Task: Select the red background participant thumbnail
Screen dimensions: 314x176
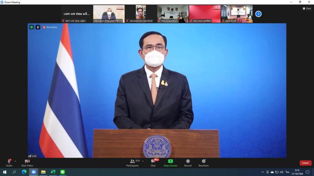Action: (205, 14)
